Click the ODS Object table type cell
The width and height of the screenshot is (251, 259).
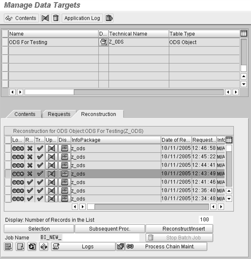[204, 42]
